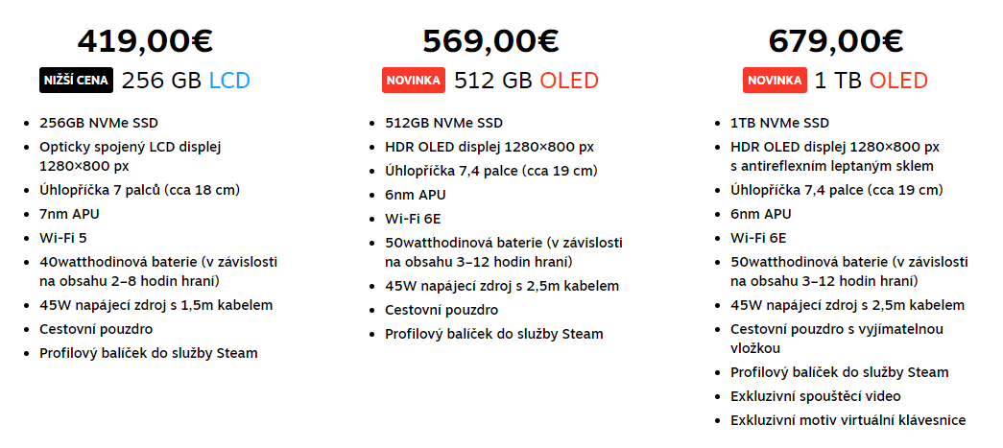Click the 256GB NVMe SSD list item
The image size is (1003, 448).
coord(99,123)
